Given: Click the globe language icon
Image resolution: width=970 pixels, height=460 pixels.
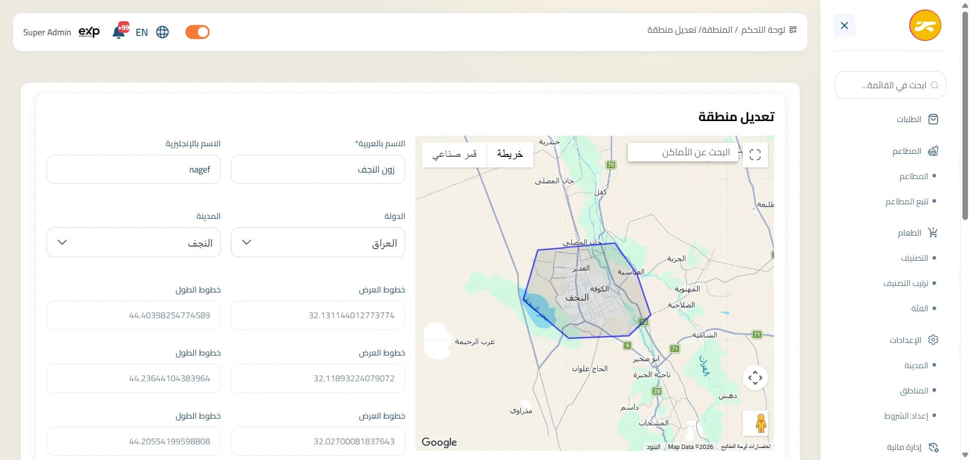Looking at the screenshot, I should pyautogui.click(x=163, y=32).
